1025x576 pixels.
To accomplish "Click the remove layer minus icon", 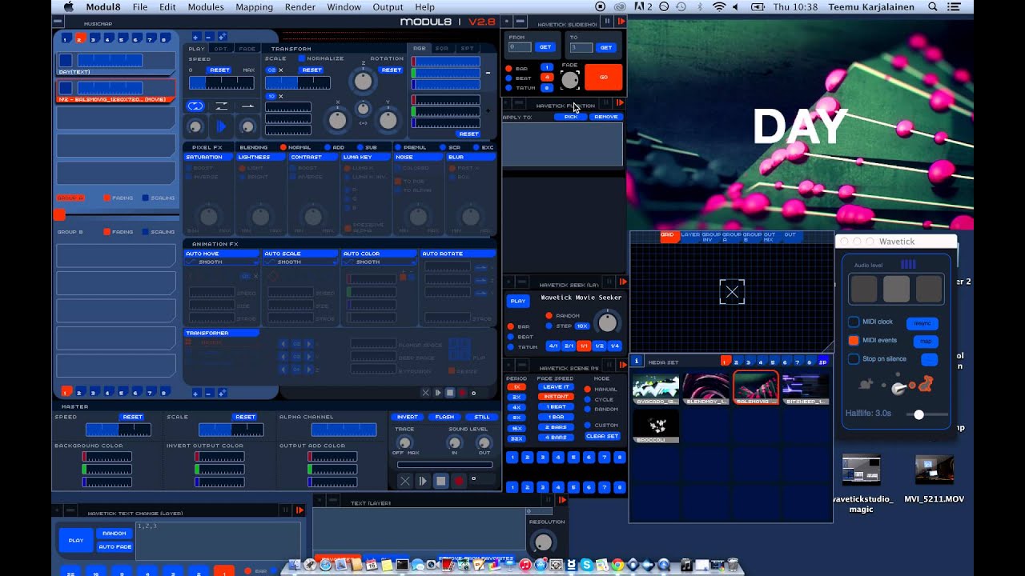I will pos(208,37).
